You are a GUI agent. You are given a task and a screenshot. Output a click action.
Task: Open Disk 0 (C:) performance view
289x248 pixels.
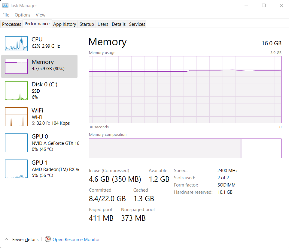[x=39, y=91]
